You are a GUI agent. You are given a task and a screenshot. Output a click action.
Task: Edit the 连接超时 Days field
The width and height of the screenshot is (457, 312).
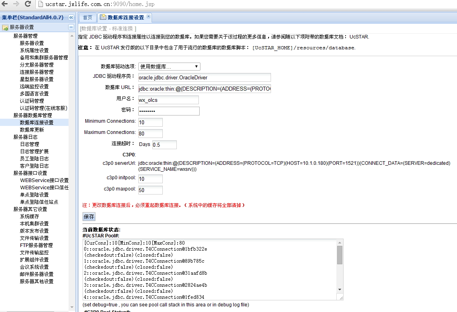pyautogui.click(x=164, y=145)
